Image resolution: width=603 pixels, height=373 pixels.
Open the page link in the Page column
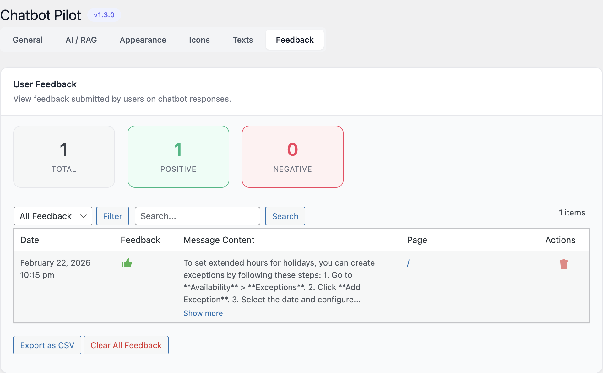(408, 263)
